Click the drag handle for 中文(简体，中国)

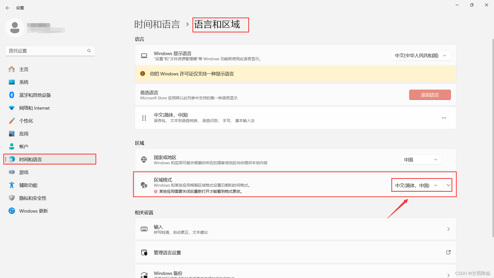tap(144, 118)
